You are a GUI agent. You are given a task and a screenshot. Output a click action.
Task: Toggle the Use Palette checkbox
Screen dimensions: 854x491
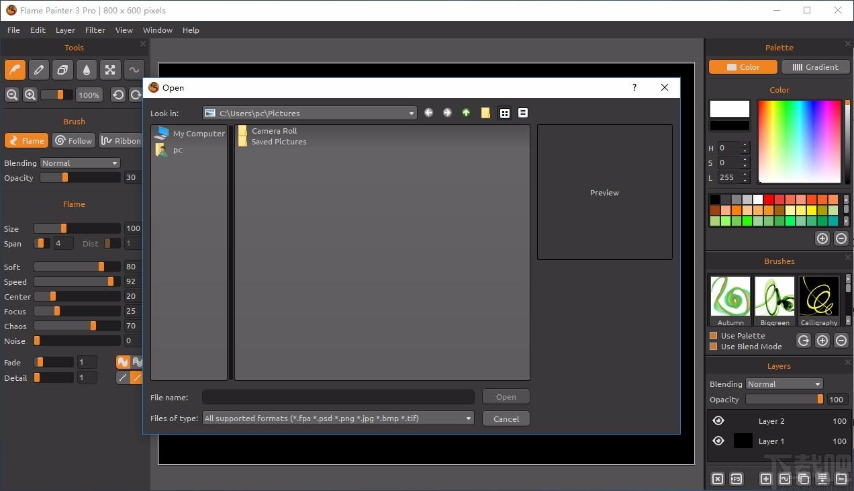click(x=714, y=336)
